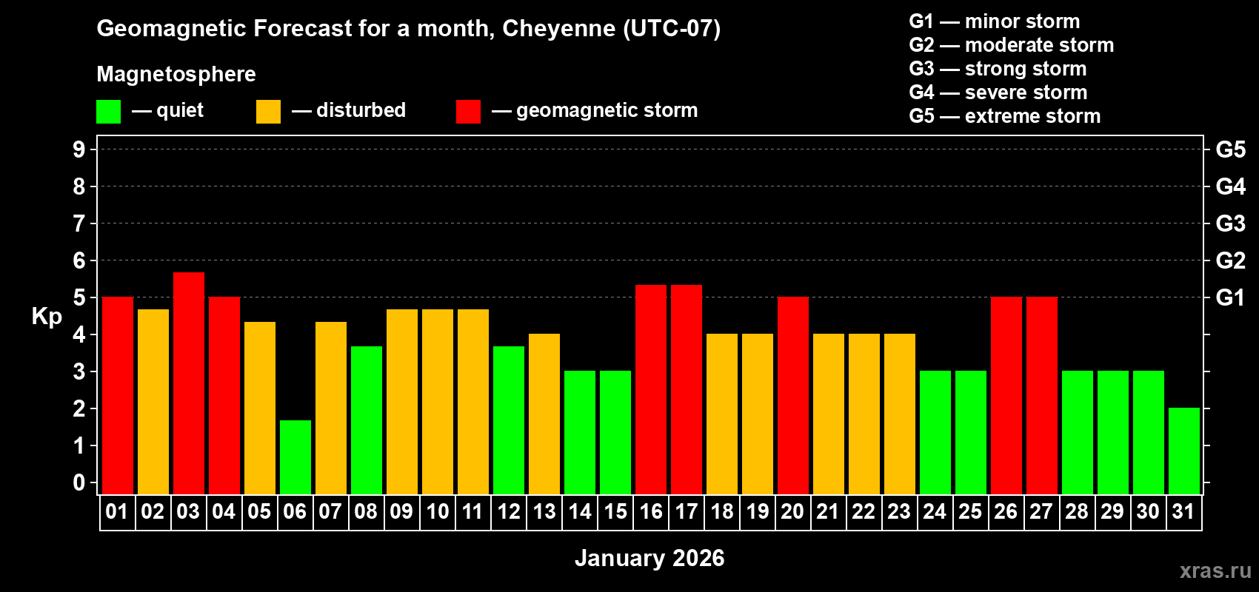
Task: Click the G3 label on right axis
Action: pyautogui.click(x=1231, y=223)
